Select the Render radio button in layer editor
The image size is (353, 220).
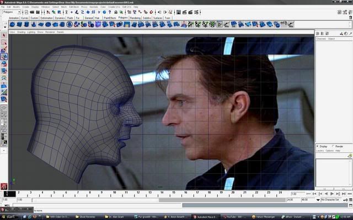(333, 146)
